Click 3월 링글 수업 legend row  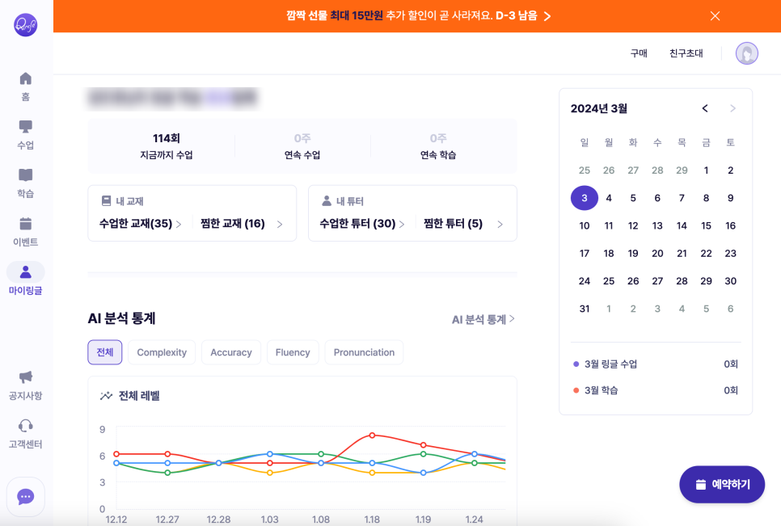656,364
